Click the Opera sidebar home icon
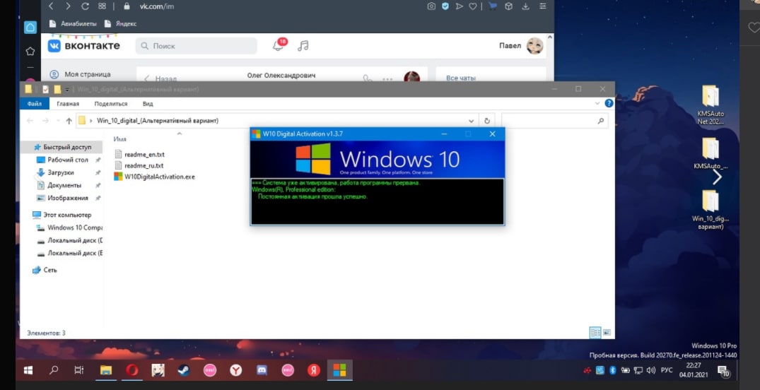Viewport: 760px width, 390px height. (30, 27)
